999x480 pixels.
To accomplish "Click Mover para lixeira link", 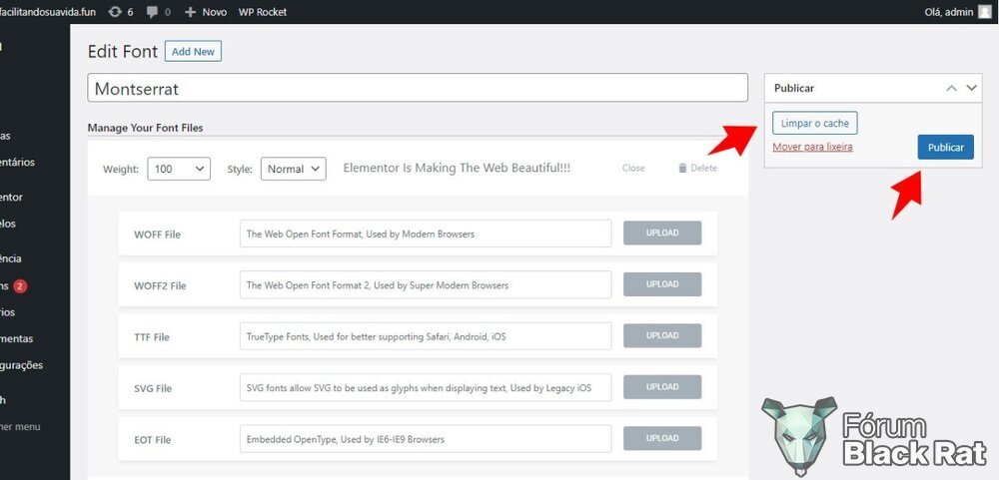I will coord(812,147).
